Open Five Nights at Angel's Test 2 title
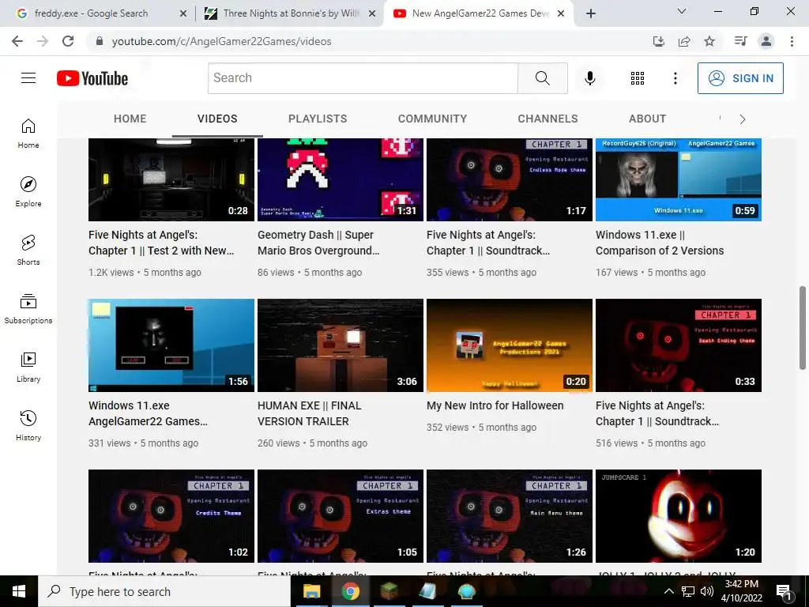809x607 pixels. 161,243
